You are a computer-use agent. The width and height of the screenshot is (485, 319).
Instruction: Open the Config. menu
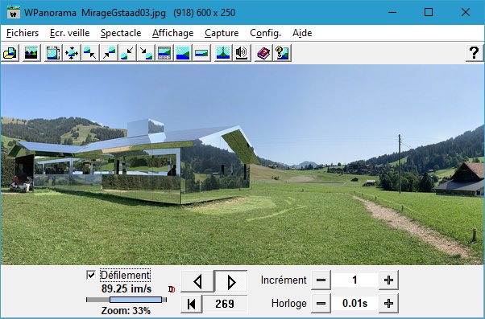[x=265, y=33]
